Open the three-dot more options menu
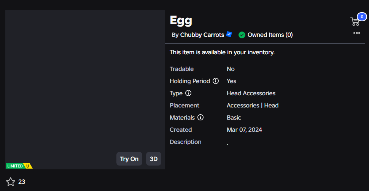The image size is (369, 191). click(357, 33)
